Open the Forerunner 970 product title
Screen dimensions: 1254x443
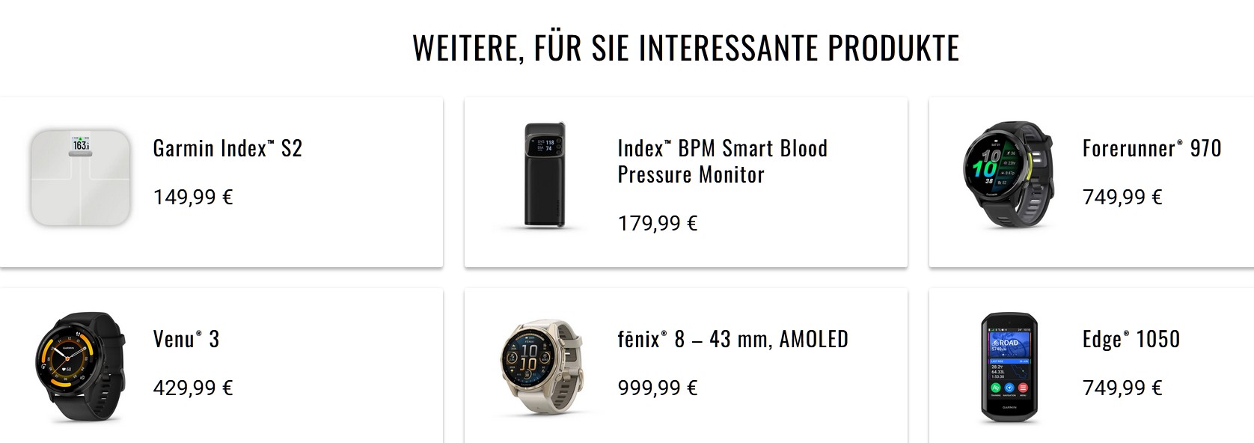tap(1151, 148)
